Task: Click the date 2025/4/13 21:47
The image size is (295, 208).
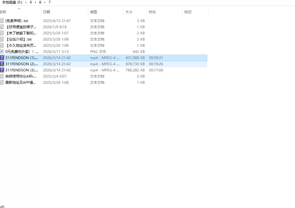Action: 57,21
